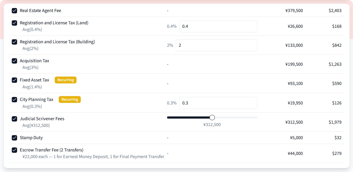Uncheck the City Planning Tax checkbox
The height and width of the screenshot is (172, 353).
[x=14, y=100]
